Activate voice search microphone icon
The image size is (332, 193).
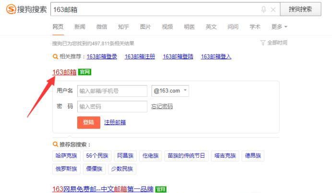pos(263,10)
